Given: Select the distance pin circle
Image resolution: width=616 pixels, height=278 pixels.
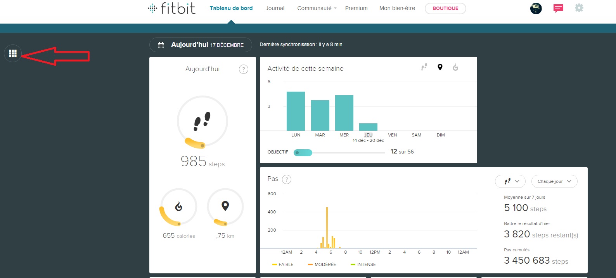Looking at the screenshot, I should [225, 207].
